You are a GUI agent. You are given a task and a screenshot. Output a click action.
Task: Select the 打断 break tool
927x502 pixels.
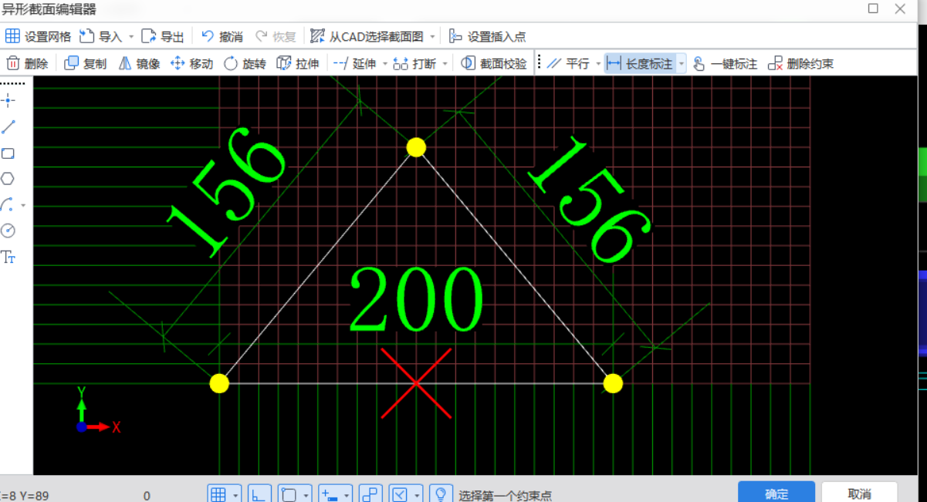[414, 63]
